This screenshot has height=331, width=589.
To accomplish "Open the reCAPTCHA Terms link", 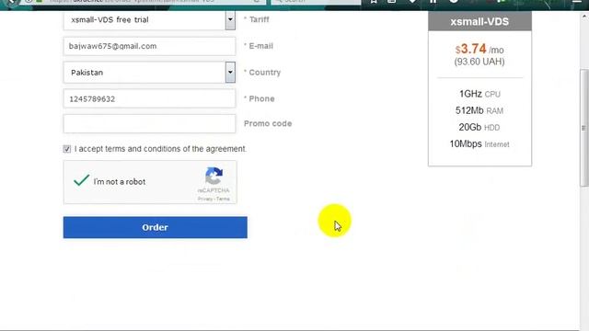I will tap(223, 199).
